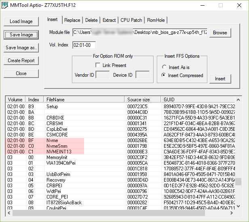Click source size 000026BE cell
The image size is (249, 222).
tap(137, 140)
